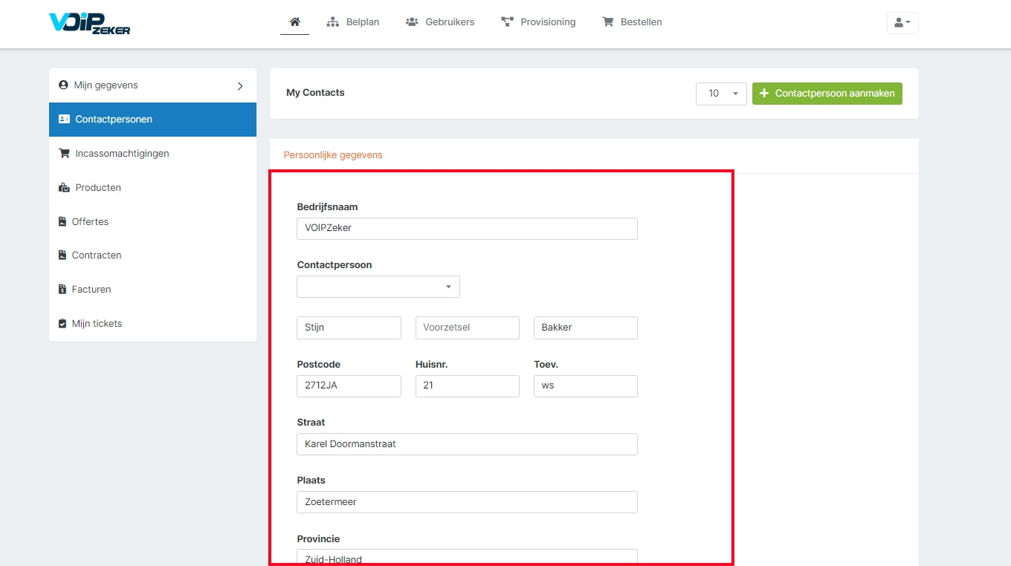Viewport: 1011px width, 566px height.
Task: Click the Offertes document icon
Action: [62, 222]
